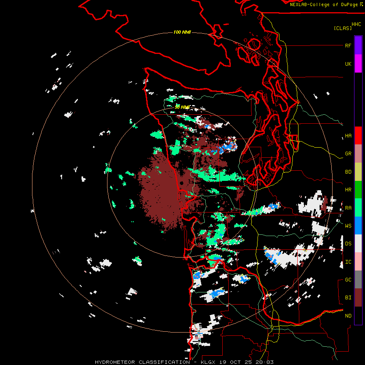The image size is (365, 365).
Task: Click the 100 NMI range ring label
Action: click(182, 32)
